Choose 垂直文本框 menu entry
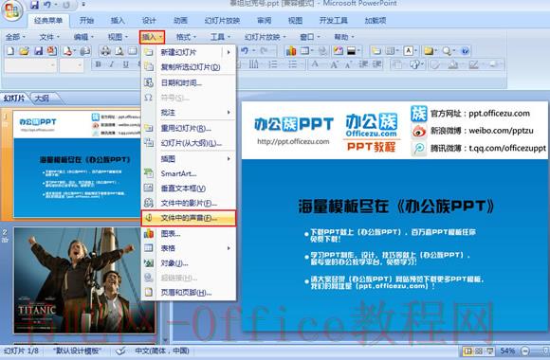Image resolution: width=550 pixels, height=360 pixels. [189, 189]
